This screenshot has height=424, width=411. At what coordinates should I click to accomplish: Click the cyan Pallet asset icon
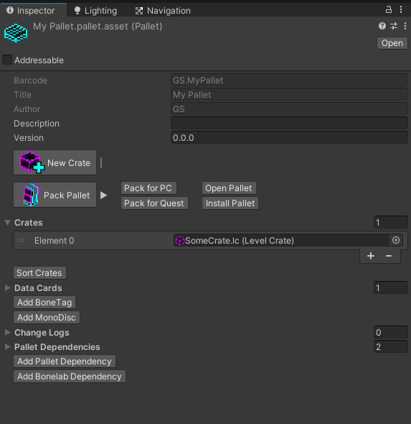click(16, 33)
